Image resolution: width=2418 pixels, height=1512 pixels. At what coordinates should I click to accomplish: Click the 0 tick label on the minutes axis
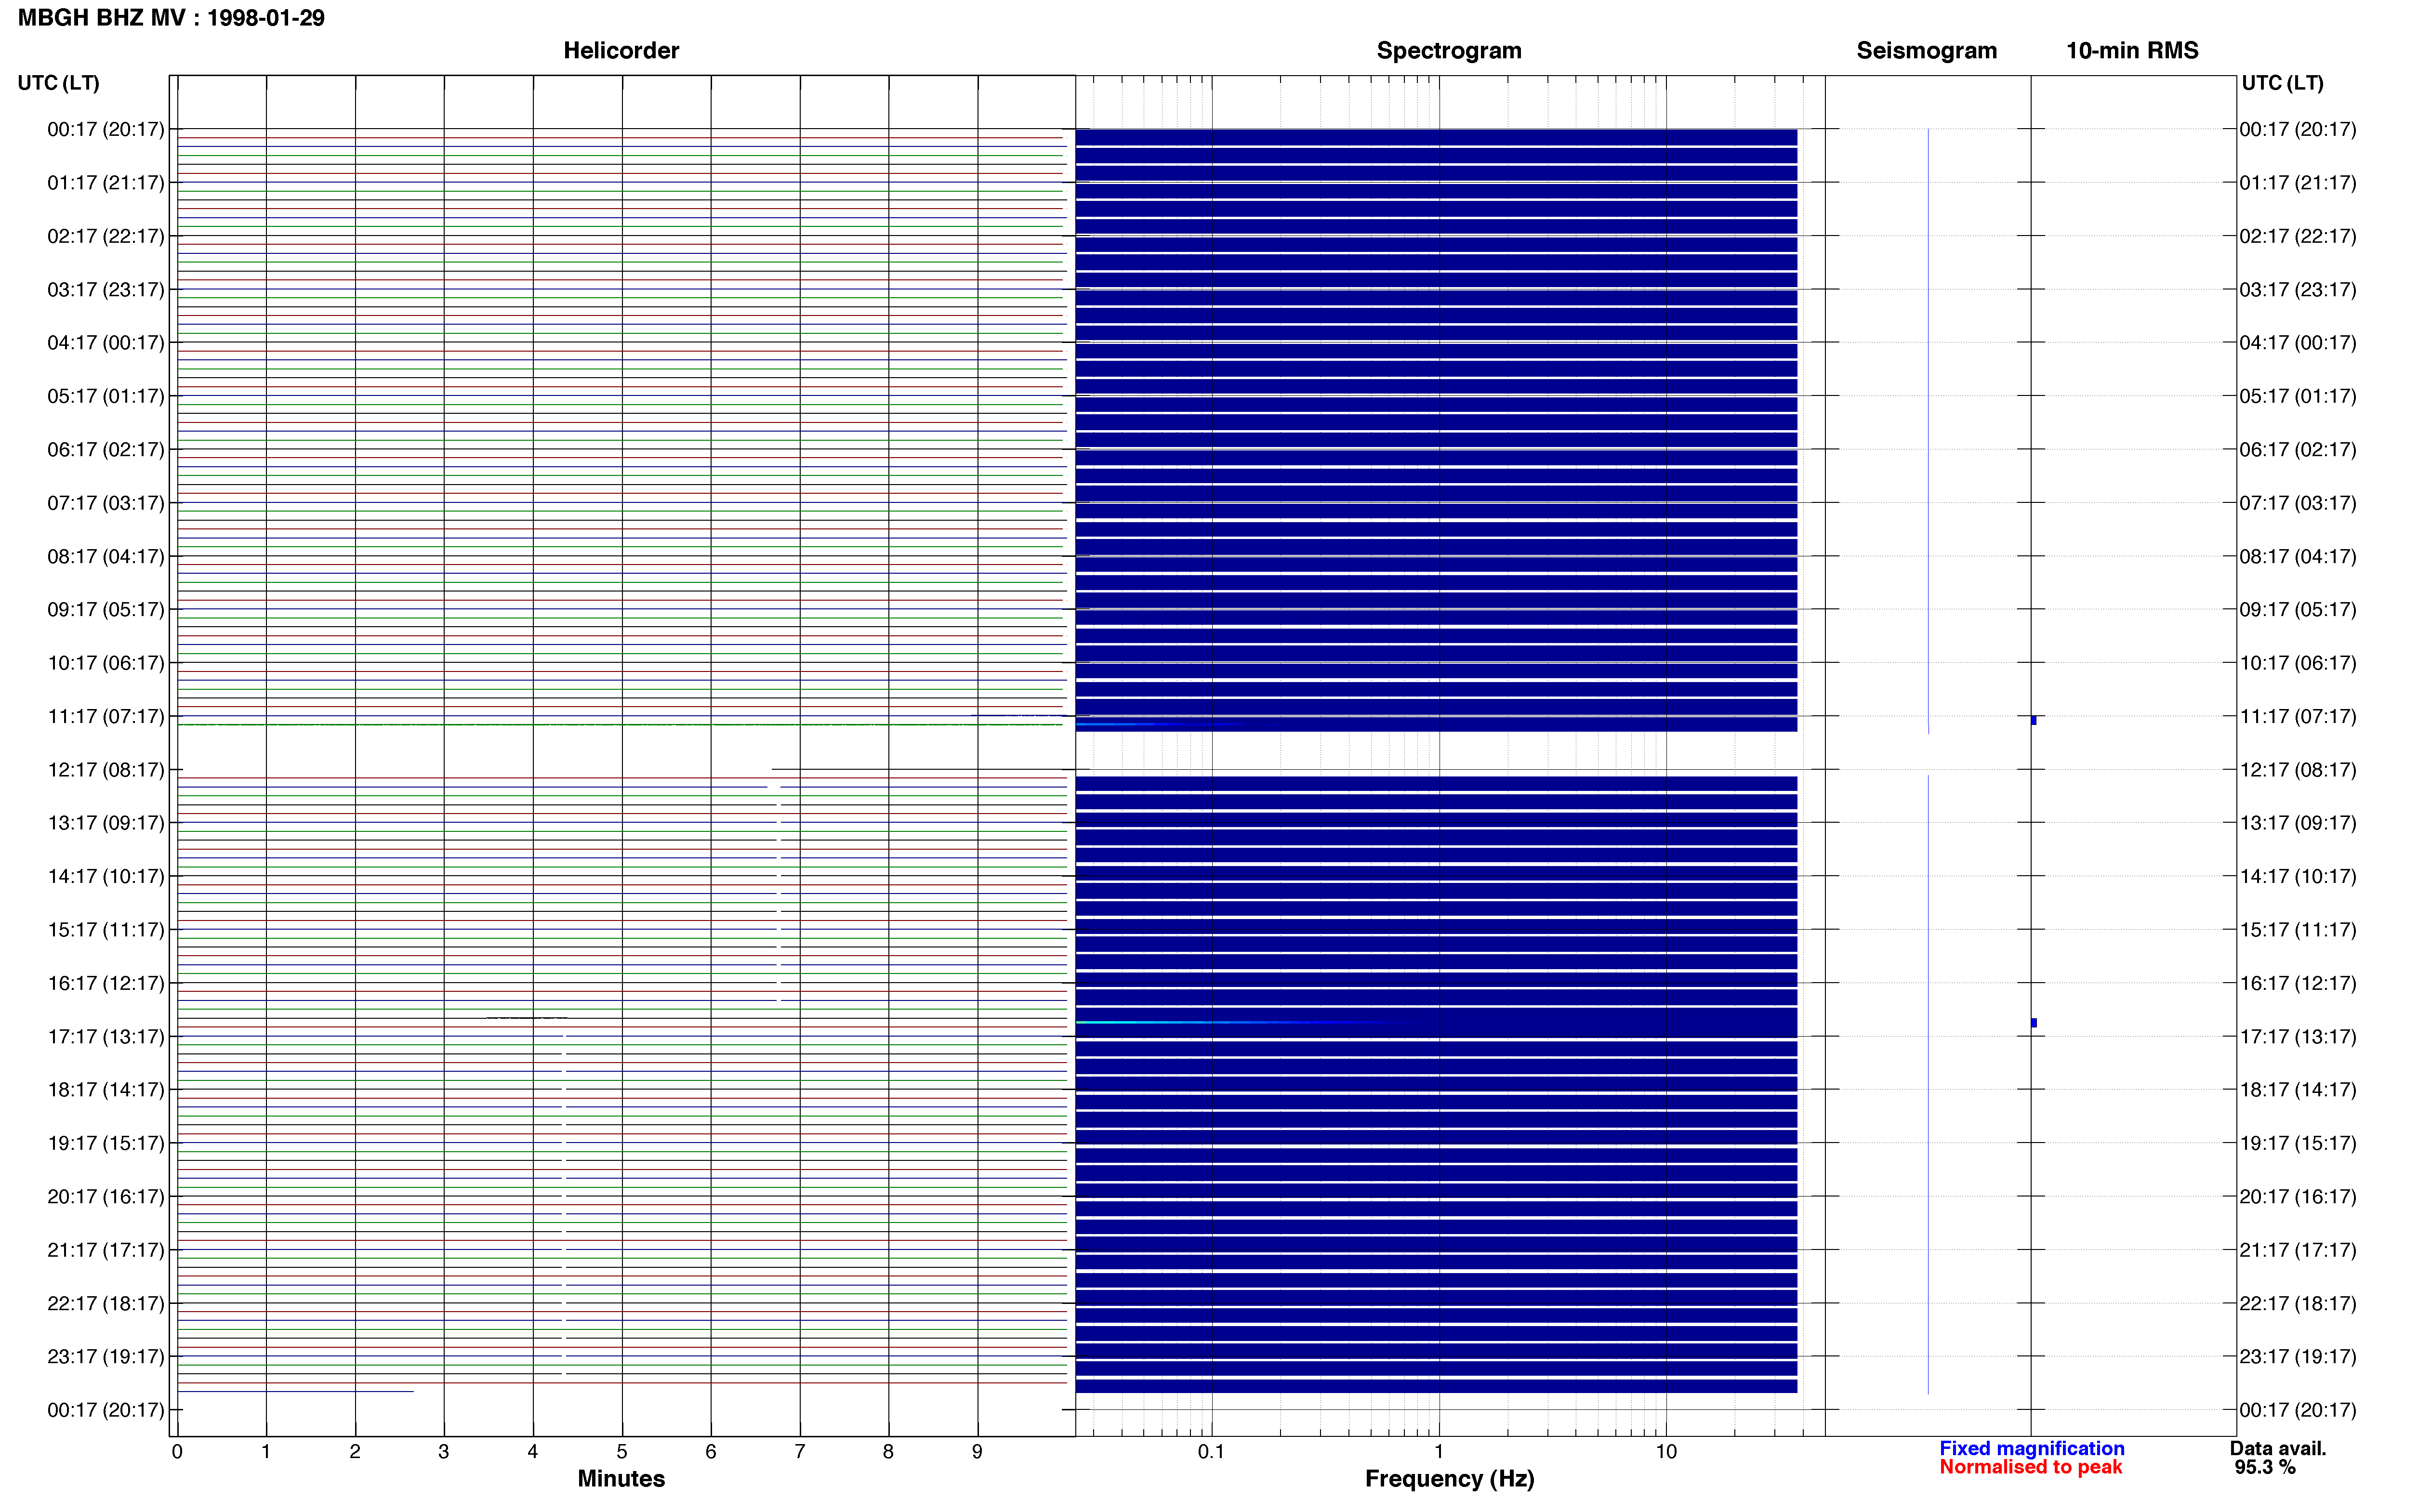click(x=177, y=1452)
